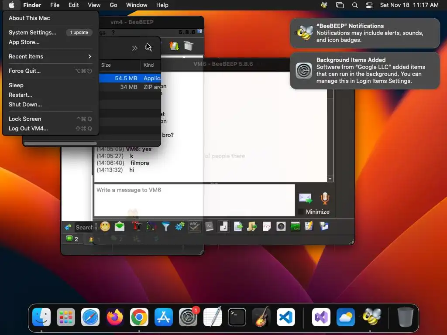
Task: Choose Restart from Apple menu
Action: click(x=20, y=95)
